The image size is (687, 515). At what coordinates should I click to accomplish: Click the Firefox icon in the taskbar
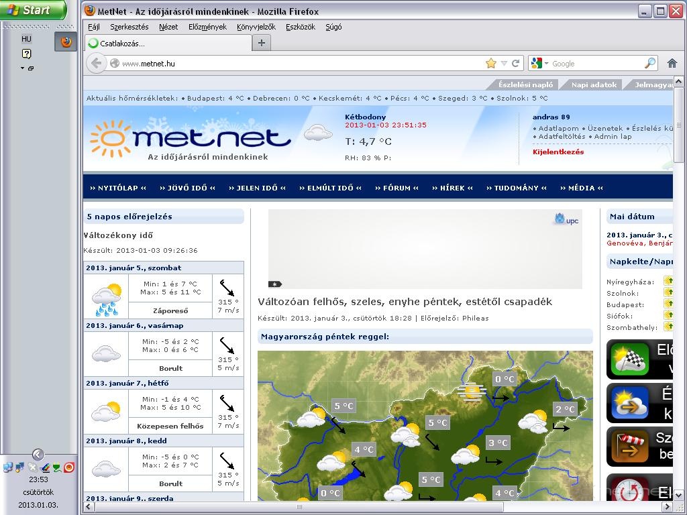click(x=66, y=42)
